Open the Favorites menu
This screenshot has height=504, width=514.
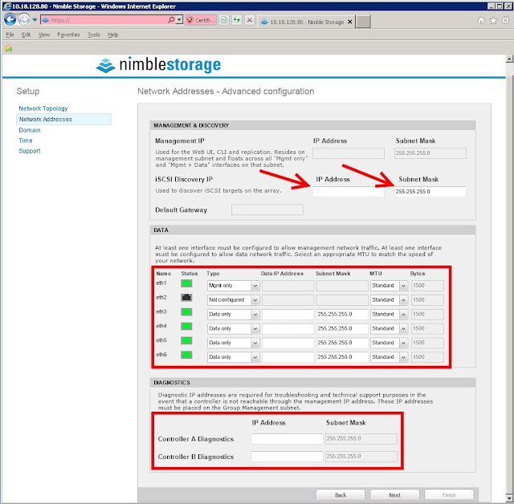tap(68, 35)
